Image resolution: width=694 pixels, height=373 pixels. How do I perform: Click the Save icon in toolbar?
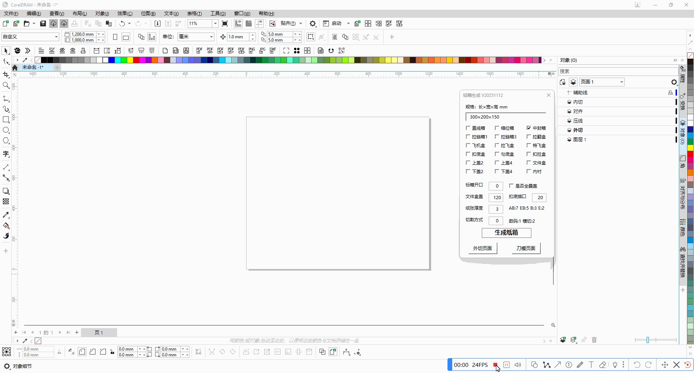tap(43, 23)
